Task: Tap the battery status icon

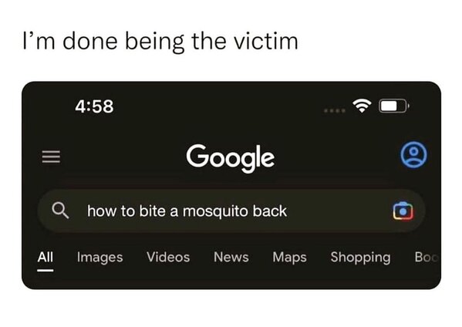Action: tap(394, 106)
